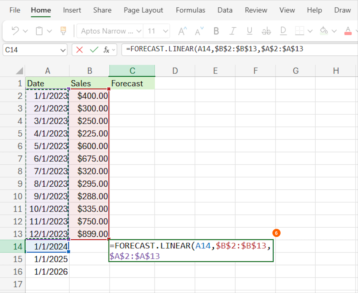Open the Data tab
The height and width of the screenshot is (293, 358).
point(225,10)
